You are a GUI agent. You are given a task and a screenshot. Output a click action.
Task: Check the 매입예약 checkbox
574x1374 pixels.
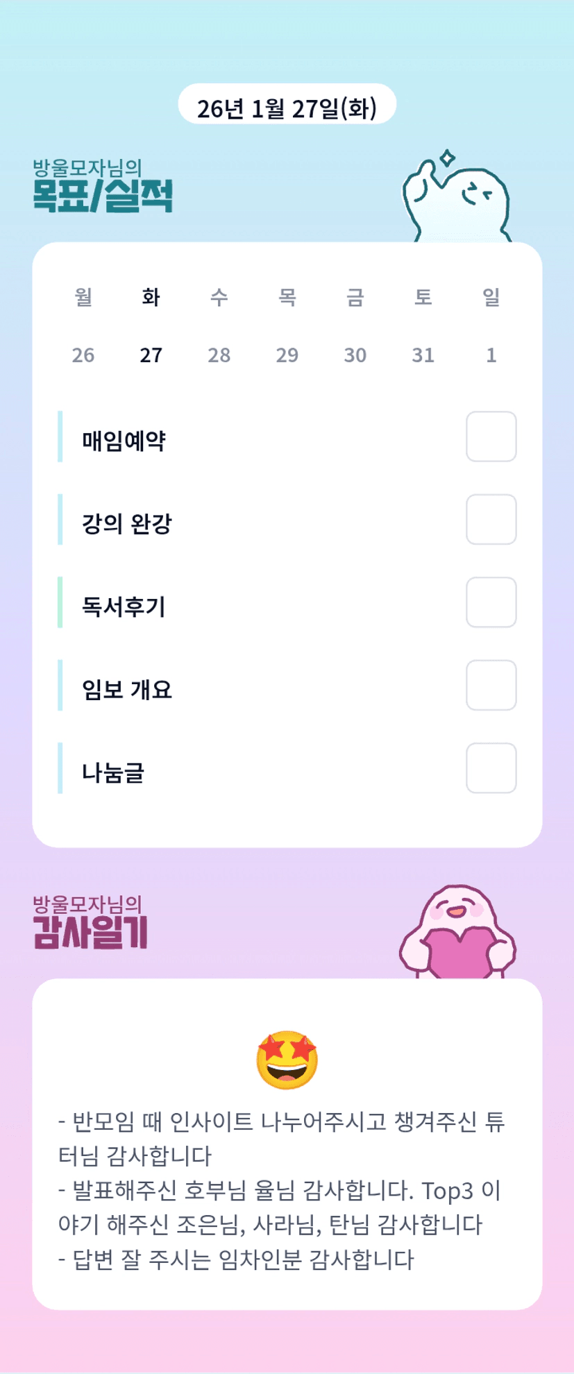coord(491,436)
